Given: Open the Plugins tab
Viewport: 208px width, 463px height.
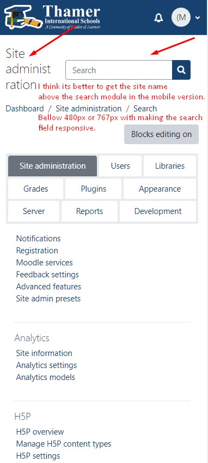Looking at the screenshot, I should pos(94,189).
